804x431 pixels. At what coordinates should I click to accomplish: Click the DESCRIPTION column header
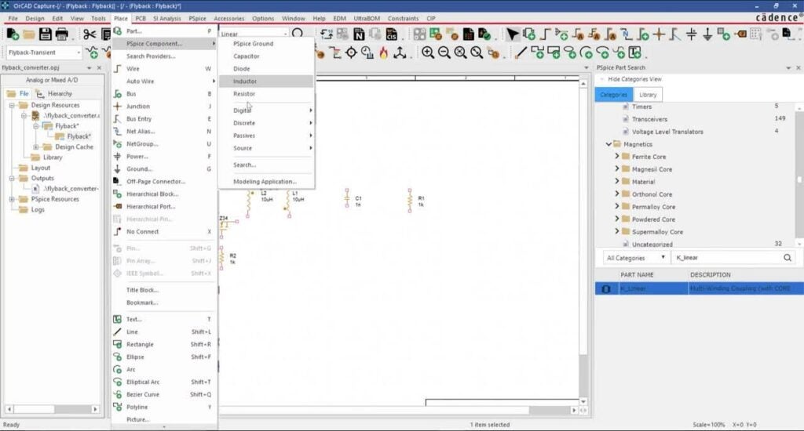pos(710,275)
